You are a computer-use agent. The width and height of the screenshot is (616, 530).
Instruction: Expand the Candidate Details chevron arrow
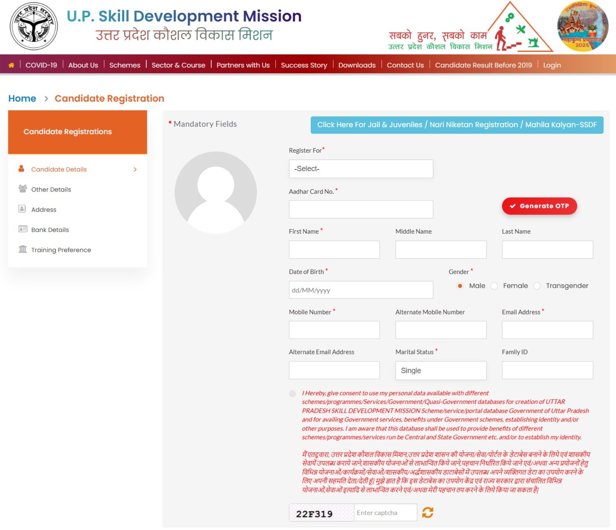pos(135,169)
